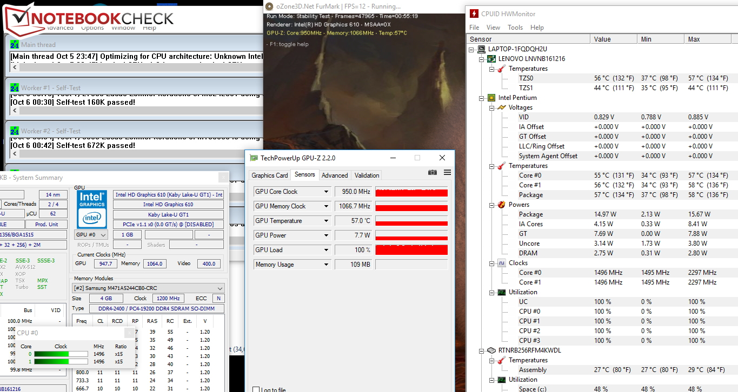Open the Memory Usage sensor dropdown
This screenshot has height=392, width=738.
tap(327, 265)
